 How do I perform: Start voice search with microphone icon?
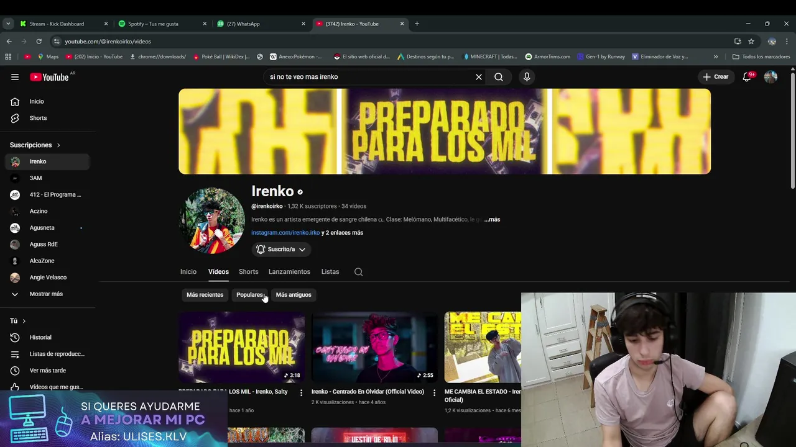(x=527, y=77)
